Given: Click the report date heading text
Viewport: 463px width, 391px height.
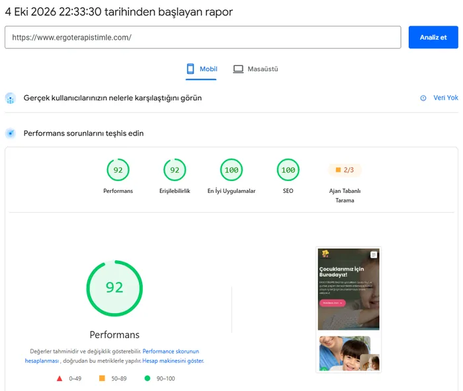Looking at the screenshot, I should [x=118, y=12].
